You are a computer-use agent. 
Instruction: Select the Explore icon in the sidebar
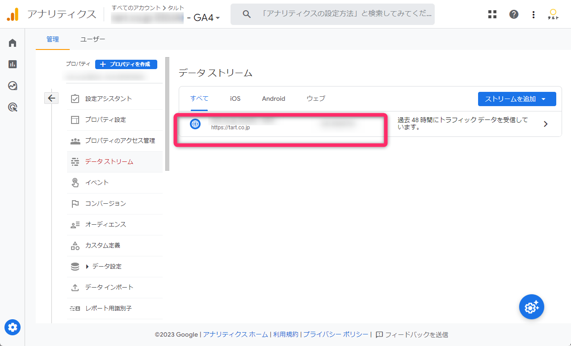pyautogui.click(x=12, y=85)
